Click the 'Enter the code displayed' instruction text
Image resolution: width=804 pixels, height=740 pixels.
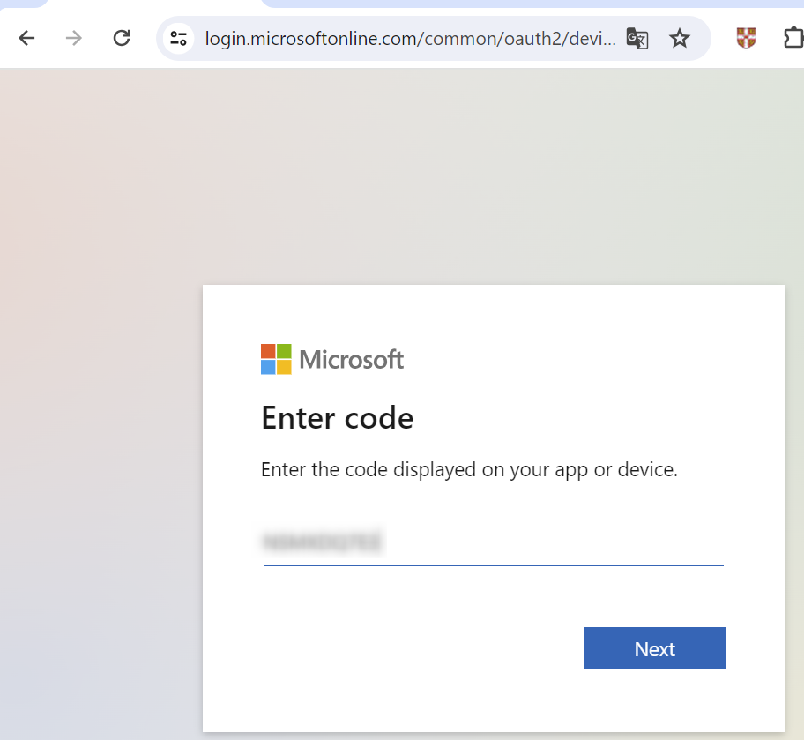pyautogui.click(x=469, y=470)
